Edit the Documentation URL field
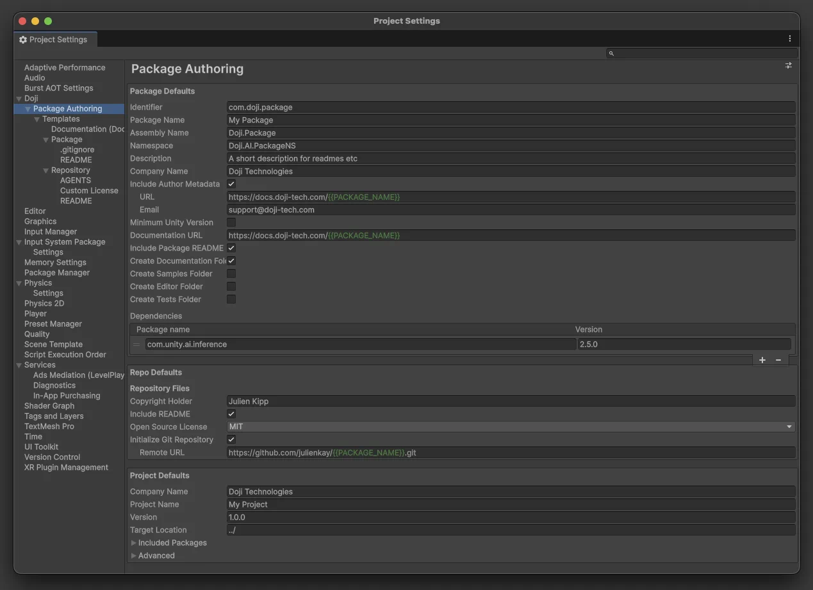Screen dimensions: 813x590 point(511,235)
